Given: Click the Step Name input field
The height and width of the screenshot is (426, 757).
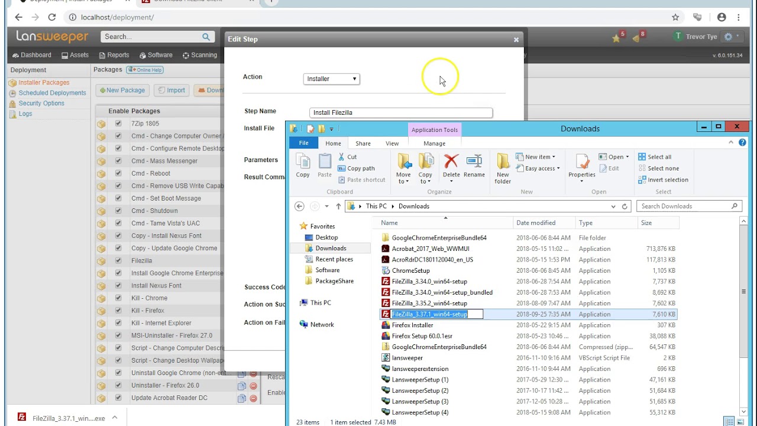Looking at the screenshot, I should click(x=401, y=112).
